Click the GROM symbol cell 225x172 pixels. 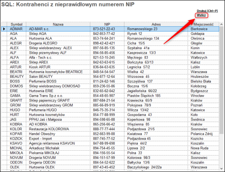click(16, 105)
